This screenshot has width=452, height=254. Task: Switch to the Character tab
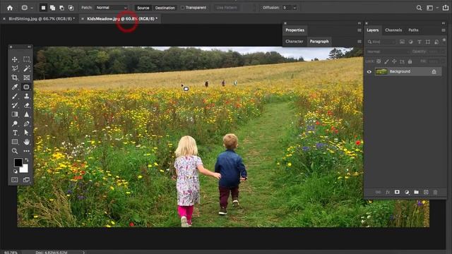point(295,42)
